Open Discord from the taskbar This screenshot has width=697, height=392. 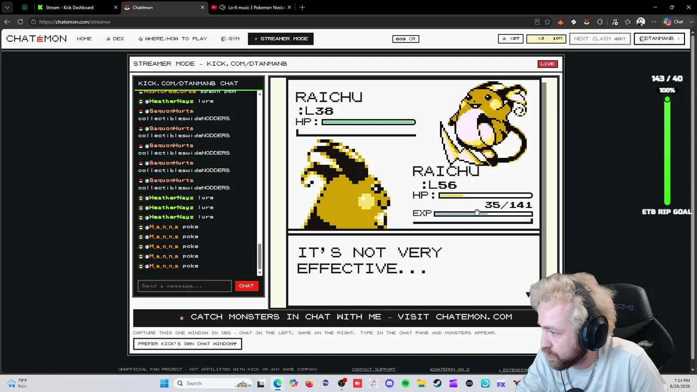point(389,383)
